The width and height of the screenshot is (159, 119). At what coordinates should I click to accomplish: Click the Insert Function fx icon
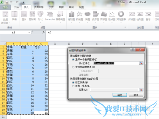tap(44, 32)
